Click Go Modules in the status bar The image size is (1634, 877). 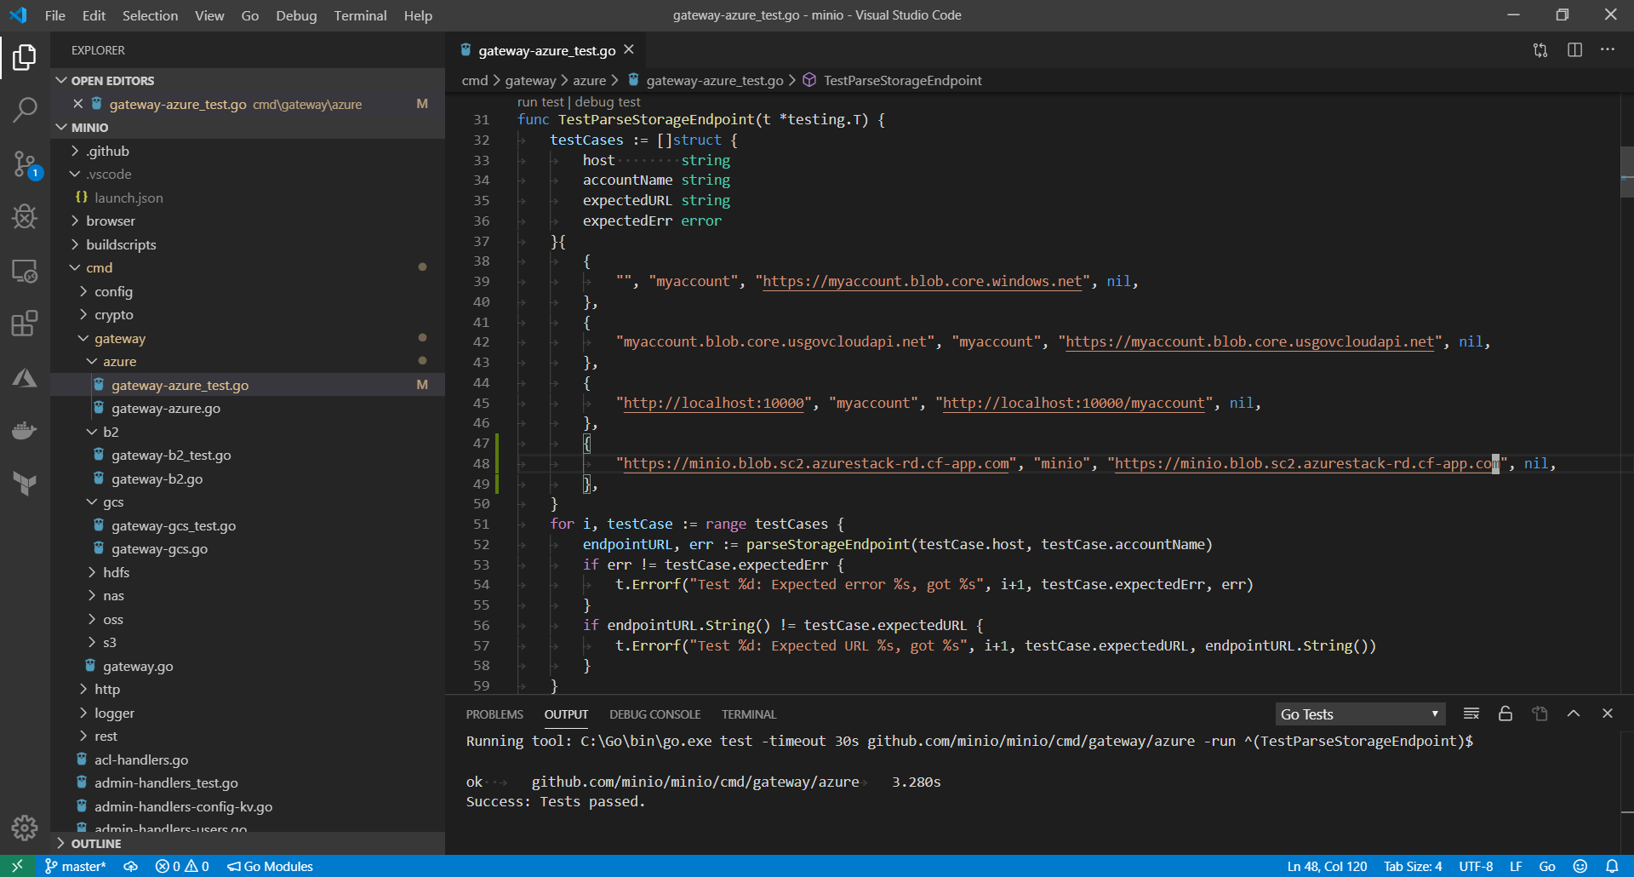pos(270,866)
